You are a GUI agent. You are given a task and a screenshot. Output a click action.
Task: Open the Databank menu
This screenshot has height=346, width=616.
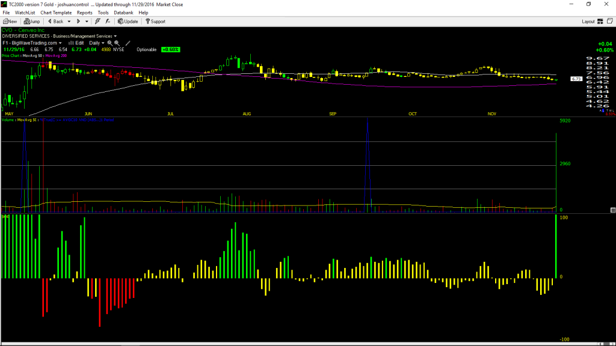point(123,13)
